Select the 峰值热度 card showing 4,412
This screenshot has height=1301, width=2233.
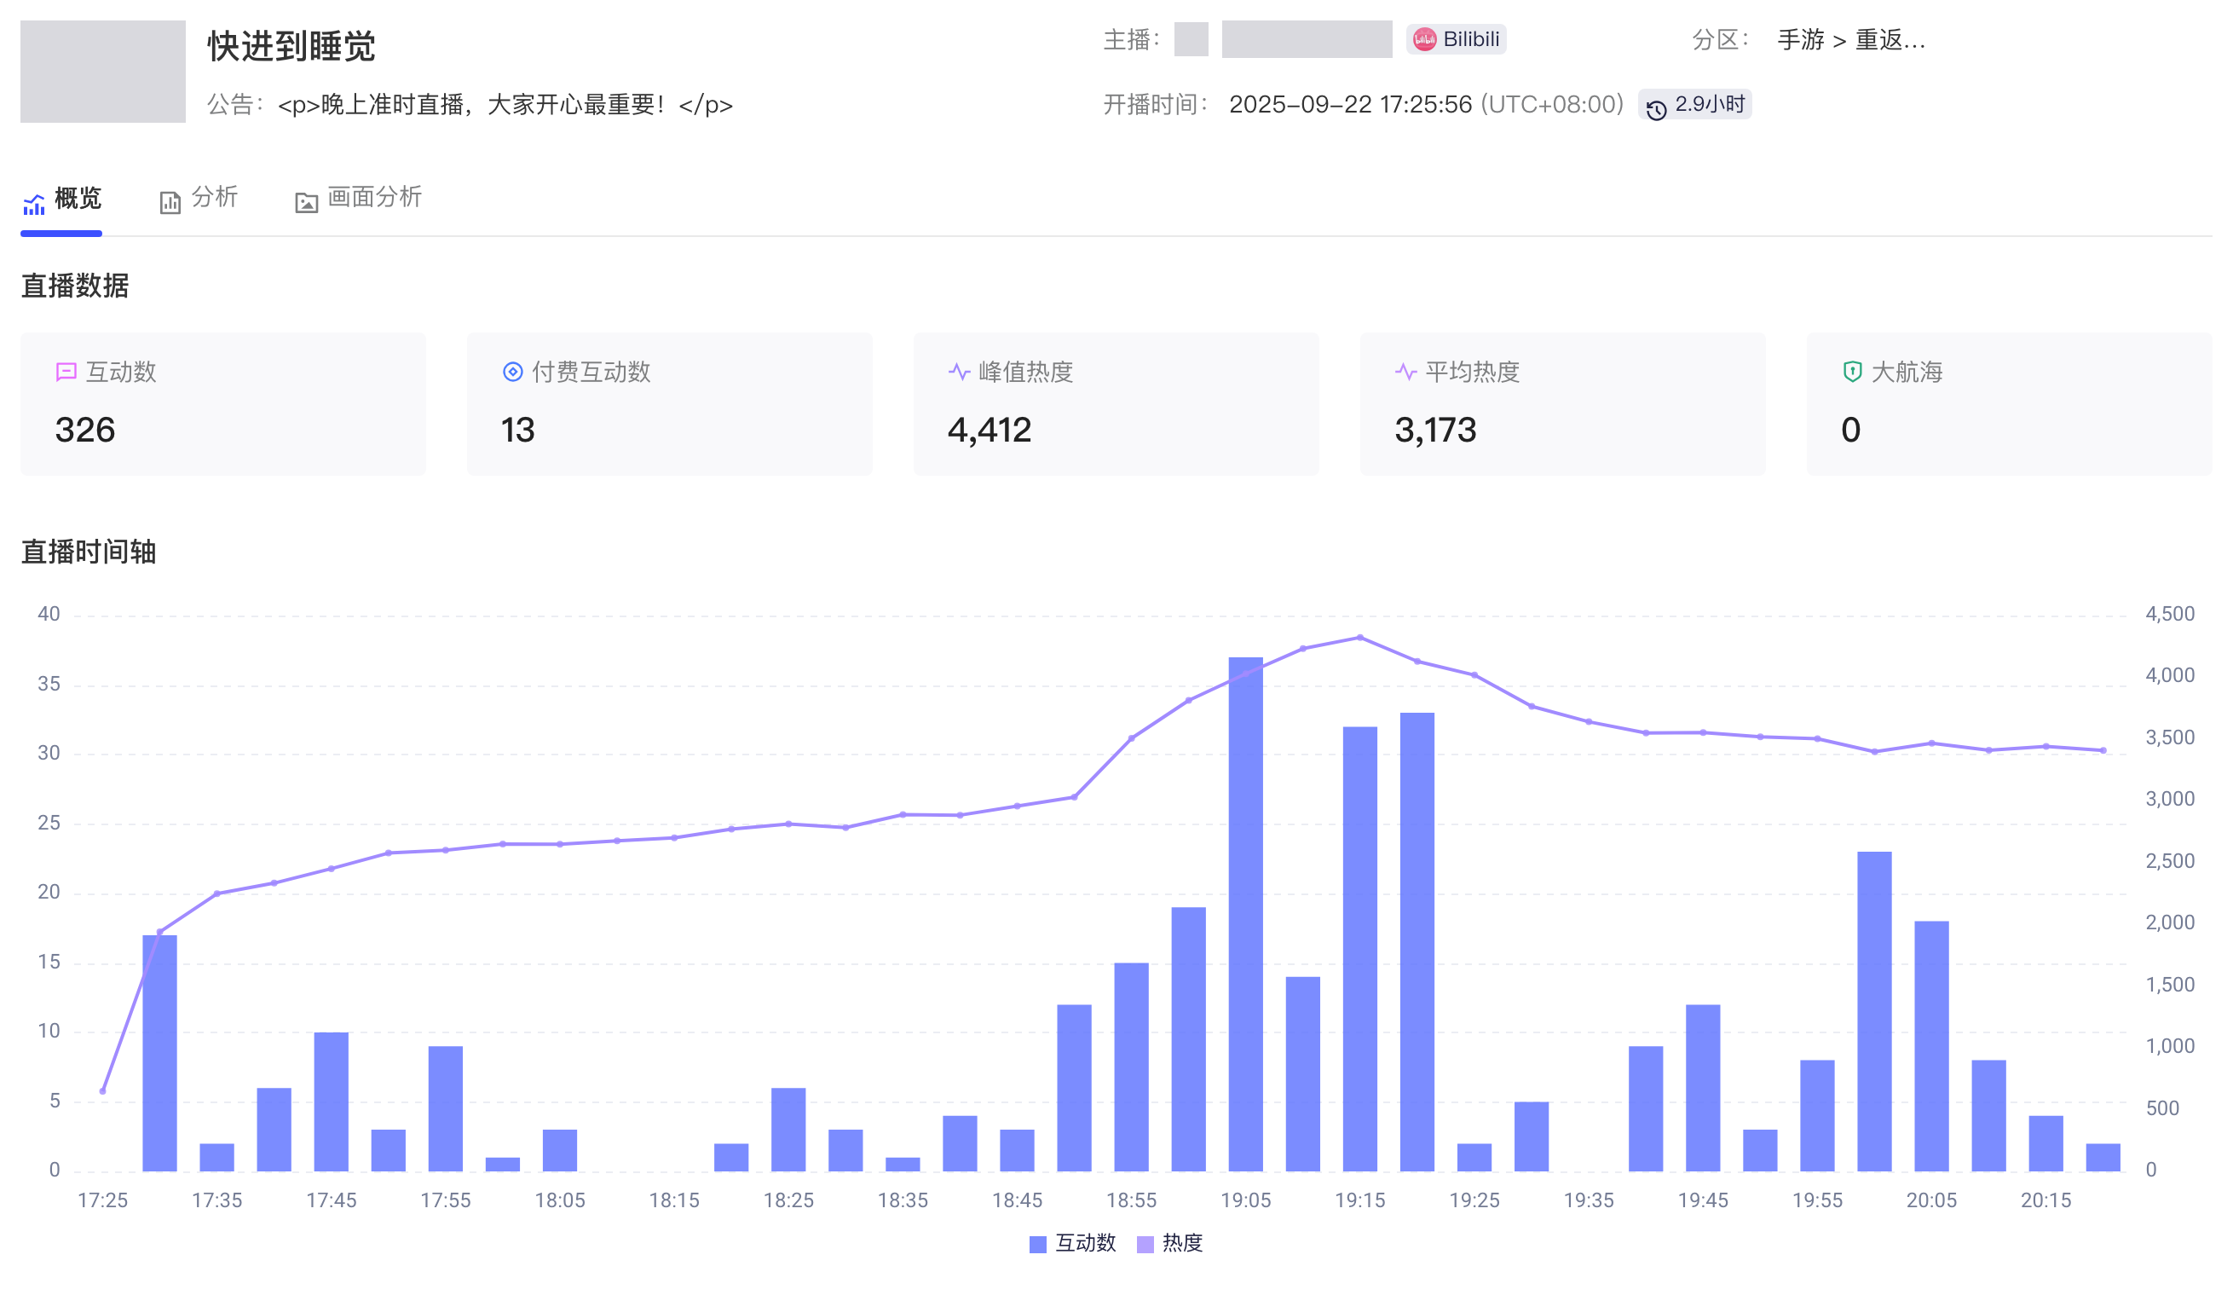click(1116, 404)
